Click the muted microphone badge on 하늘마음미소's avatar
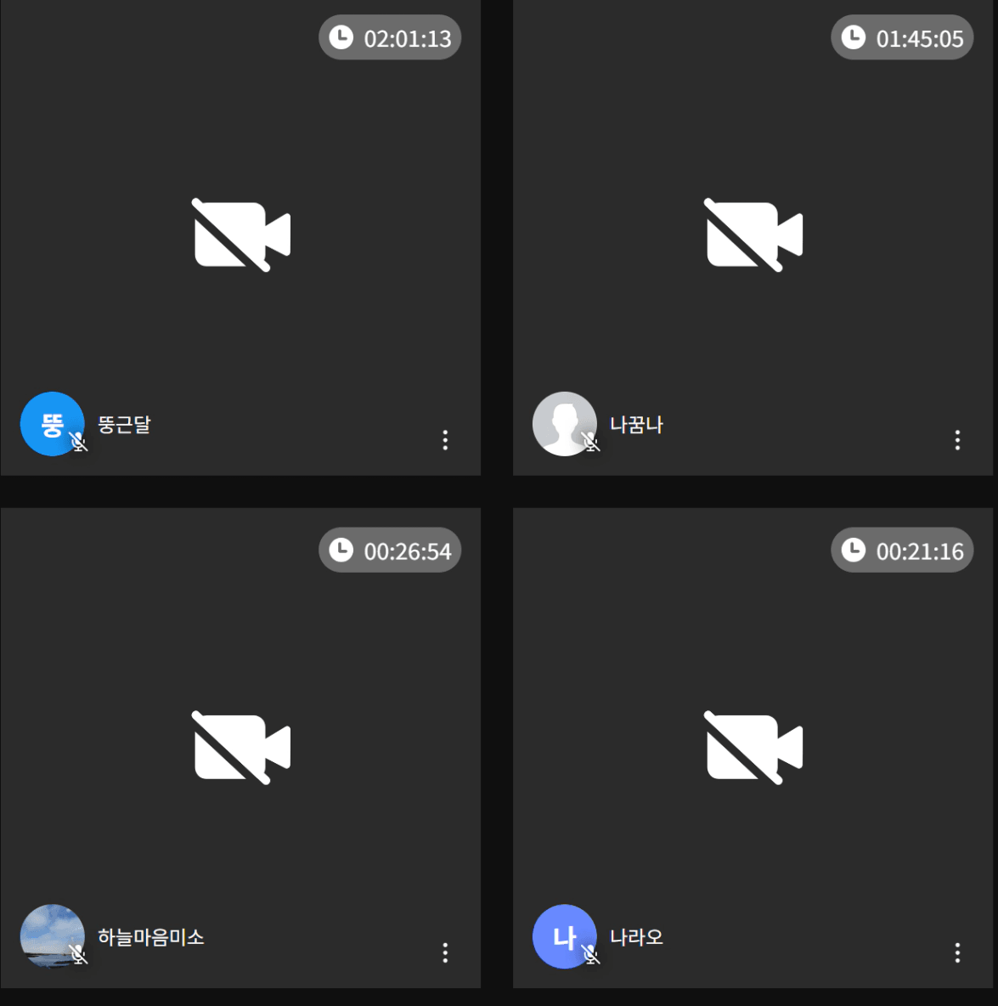This screenshot has height=1006, width=998. click(78, 954)
